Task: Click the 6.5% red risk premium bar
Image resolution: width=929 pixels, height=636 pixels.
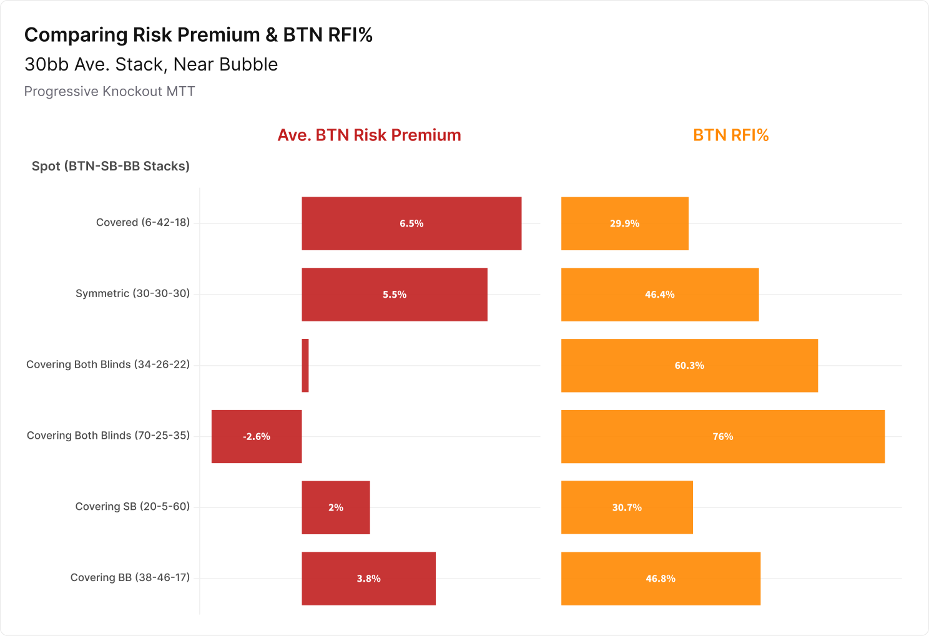Action: point(411,223)
